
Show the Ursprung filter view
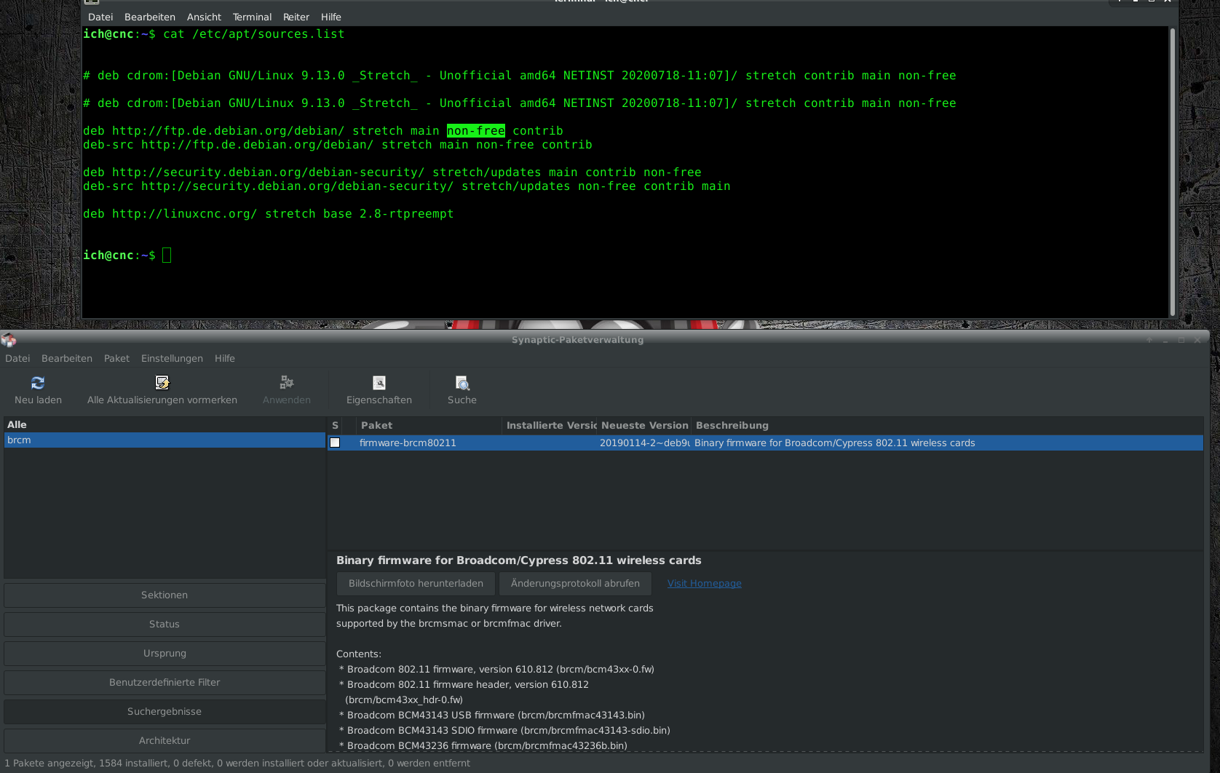[165, 653]
